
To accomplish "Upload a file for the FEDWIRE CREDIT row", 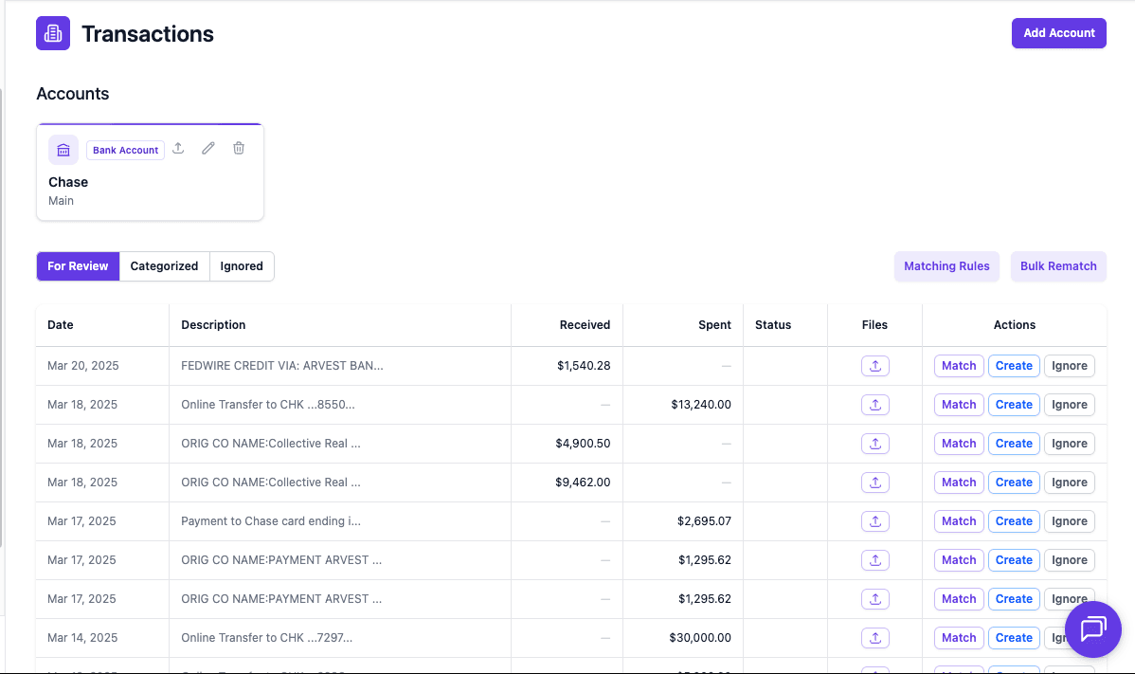I will [874, 365].
